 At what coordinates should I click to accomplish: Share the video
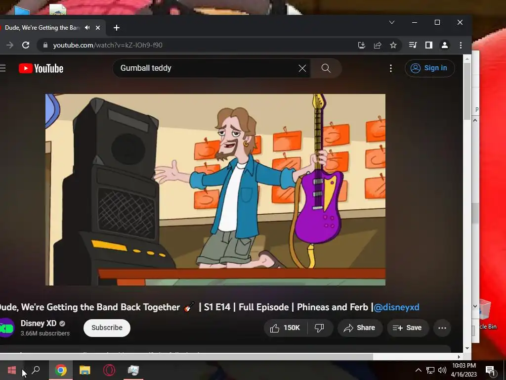point(360,328)
